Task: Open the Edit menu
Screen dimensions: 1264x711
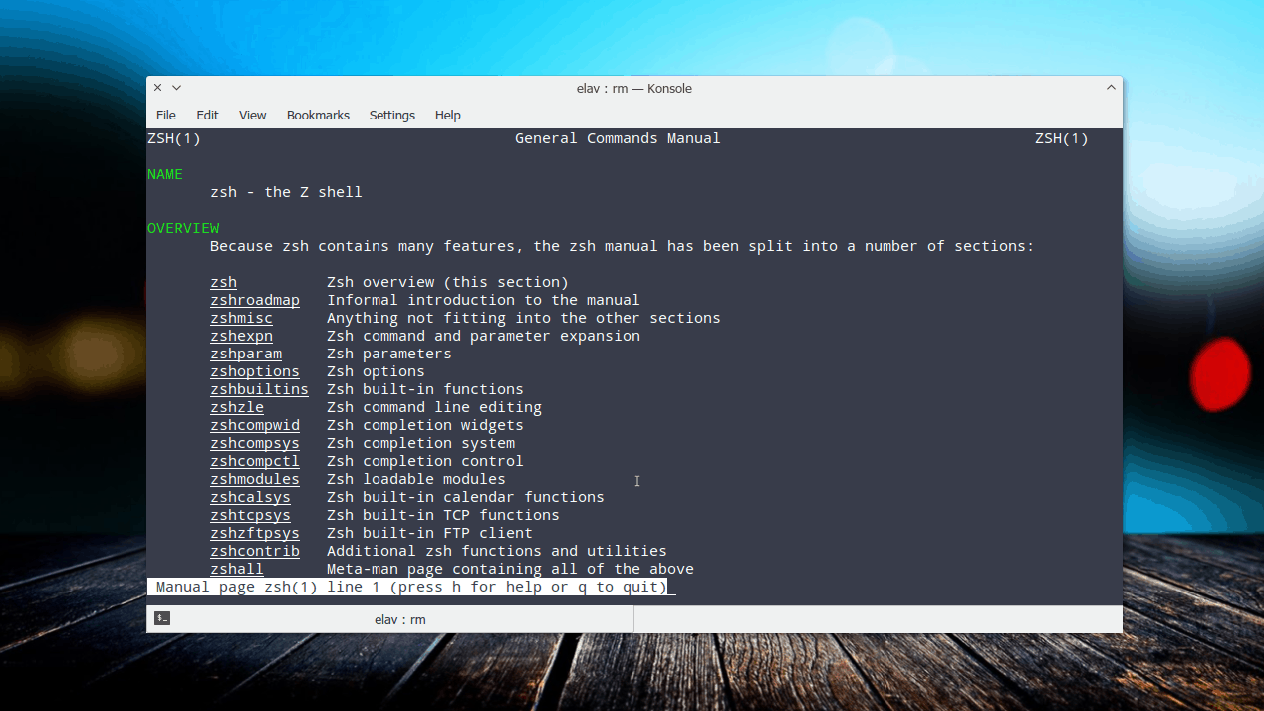Action: (207, 115)
